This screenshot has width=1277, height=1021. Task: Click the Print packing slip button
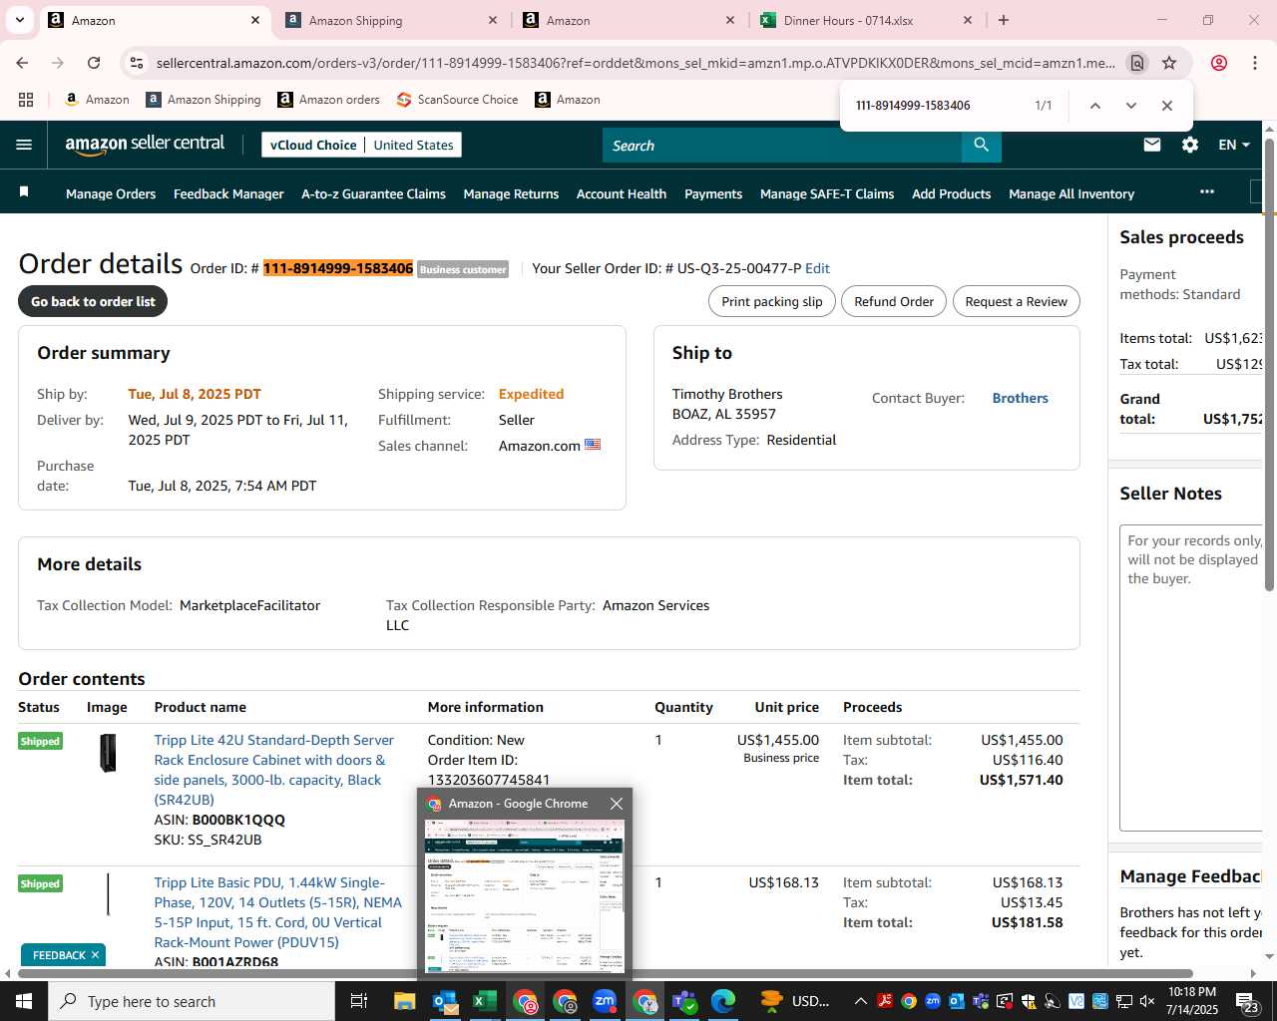click(x=772, y=301)
